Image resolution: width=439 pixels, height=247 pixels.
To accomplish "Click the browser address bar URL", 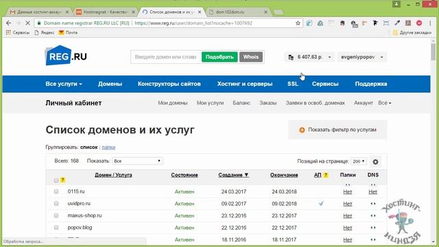I will pos(193,23).
